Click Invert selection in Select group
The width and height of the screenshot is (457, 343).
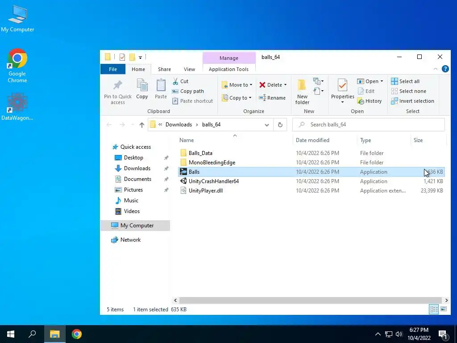tap(412, 101)
